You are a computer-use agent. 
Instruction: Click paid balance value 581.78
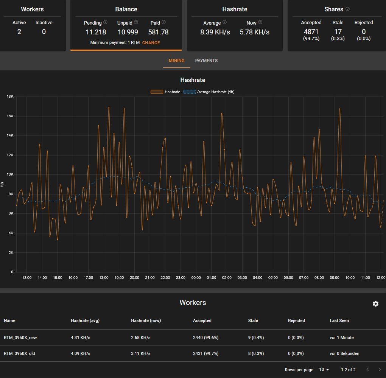point(158,32)
